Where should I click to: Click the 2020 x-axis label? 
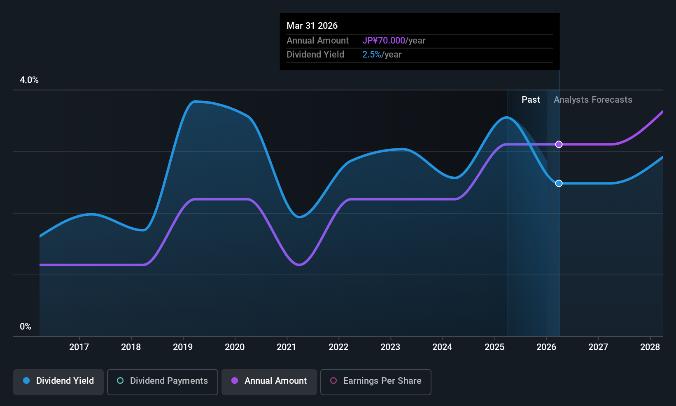pos(235,347)
